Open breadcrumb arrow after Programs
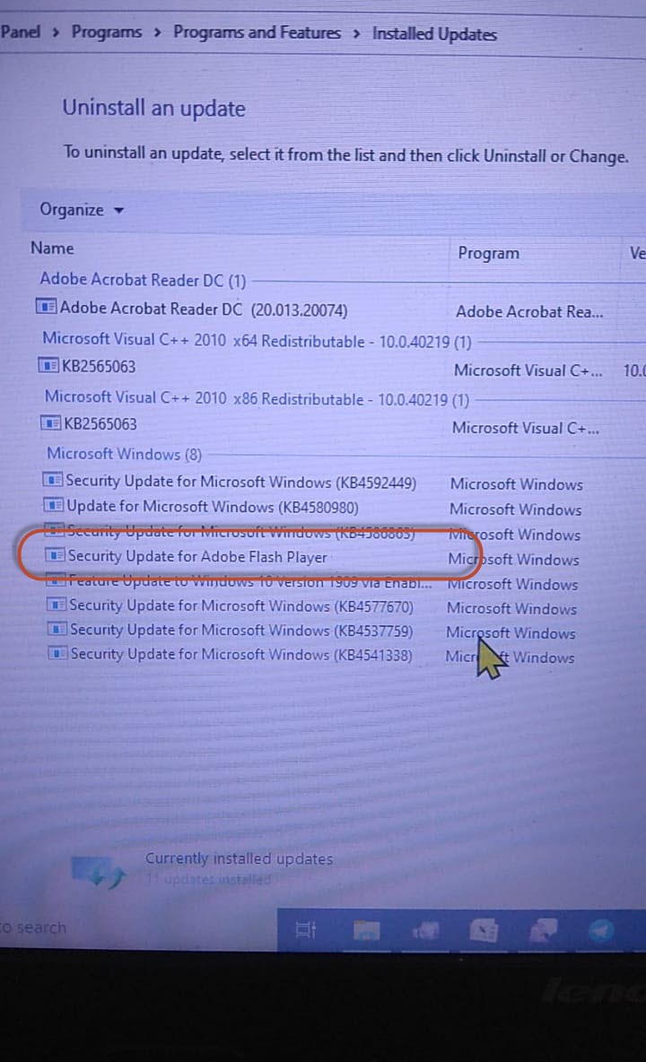 tap(157, 32)
